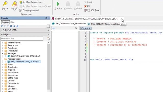Select the DBMS_Jobs folder

(13, 78)
